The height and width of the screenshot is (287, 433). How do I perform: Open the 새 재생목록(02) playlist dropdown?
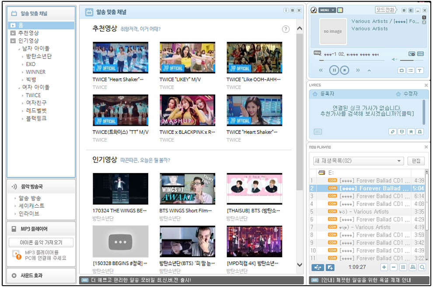point(359,161)
